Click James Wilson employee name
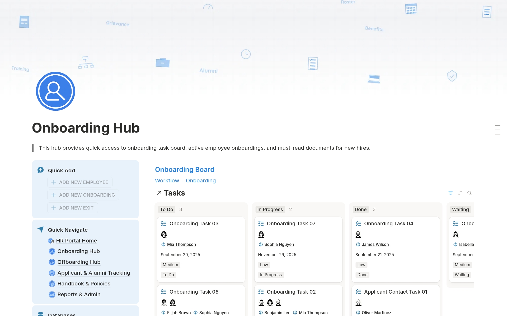The width and height of the screenshot is (507, 316). tap(375, 244)
